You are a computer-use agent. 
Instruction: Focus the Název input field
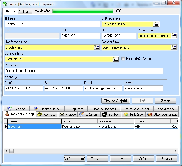52,24
